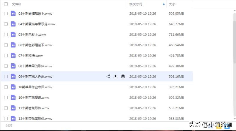Open file 04十期素描苹果示范.wmv
236x131 pixels.
pyautogui.click(x=37, y=24)
